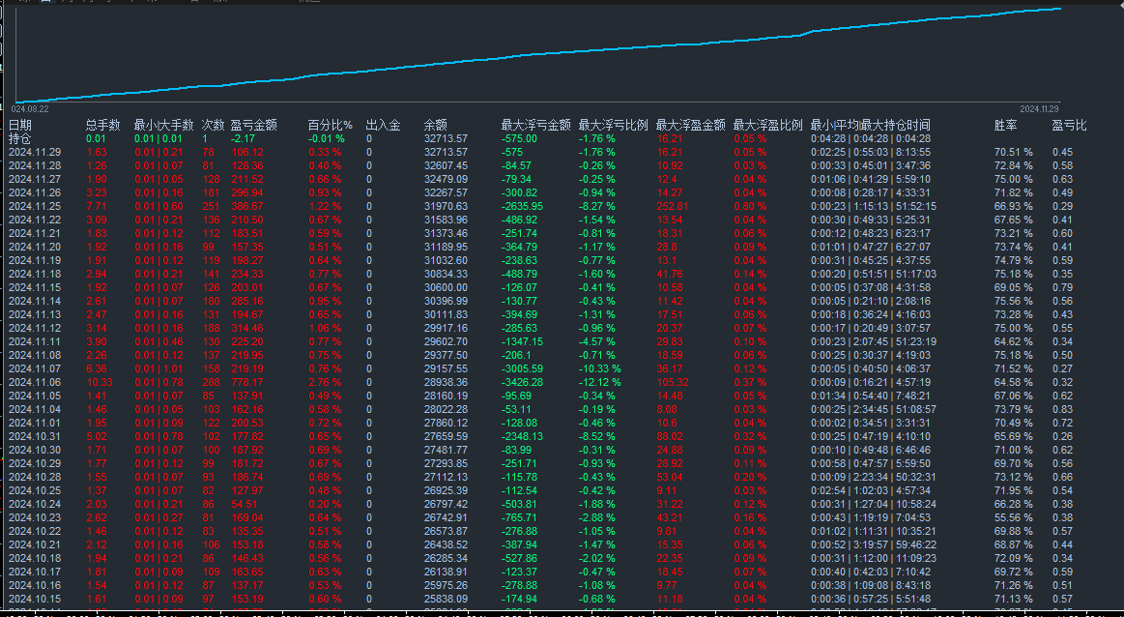Viewport: 1124px width, 617px height.
Task: Click the open position loss -2.17
Action: [243, 138]
